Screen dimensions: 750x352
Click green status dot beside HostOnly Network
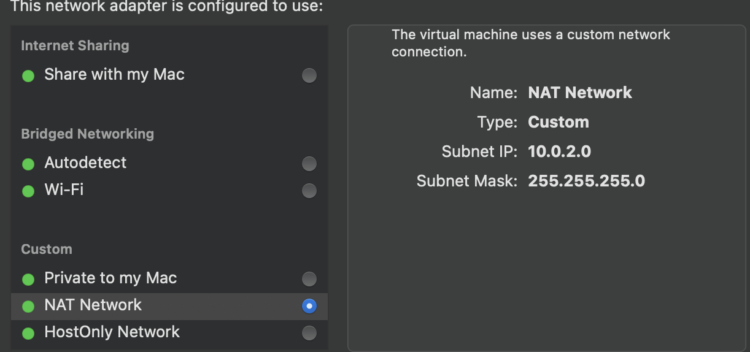pyautogui.click(x=28, y=334)
